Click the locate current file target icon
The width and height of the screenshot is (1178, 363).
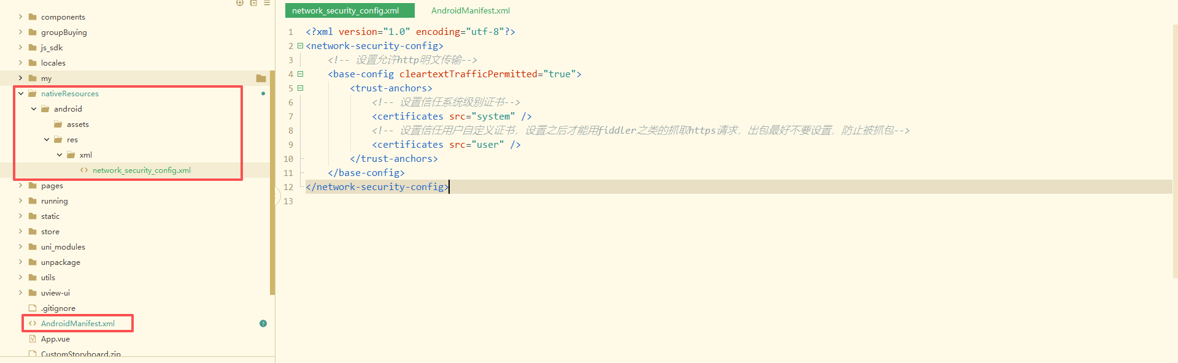[240, 3]
